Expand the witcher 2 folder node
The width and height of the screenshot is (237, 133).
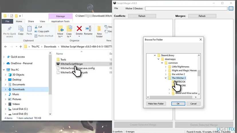pos(166,74)
